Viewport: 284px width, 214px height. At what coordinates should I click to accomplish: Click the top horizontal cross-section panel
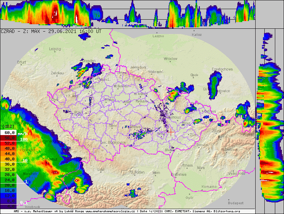pos(128,14)
